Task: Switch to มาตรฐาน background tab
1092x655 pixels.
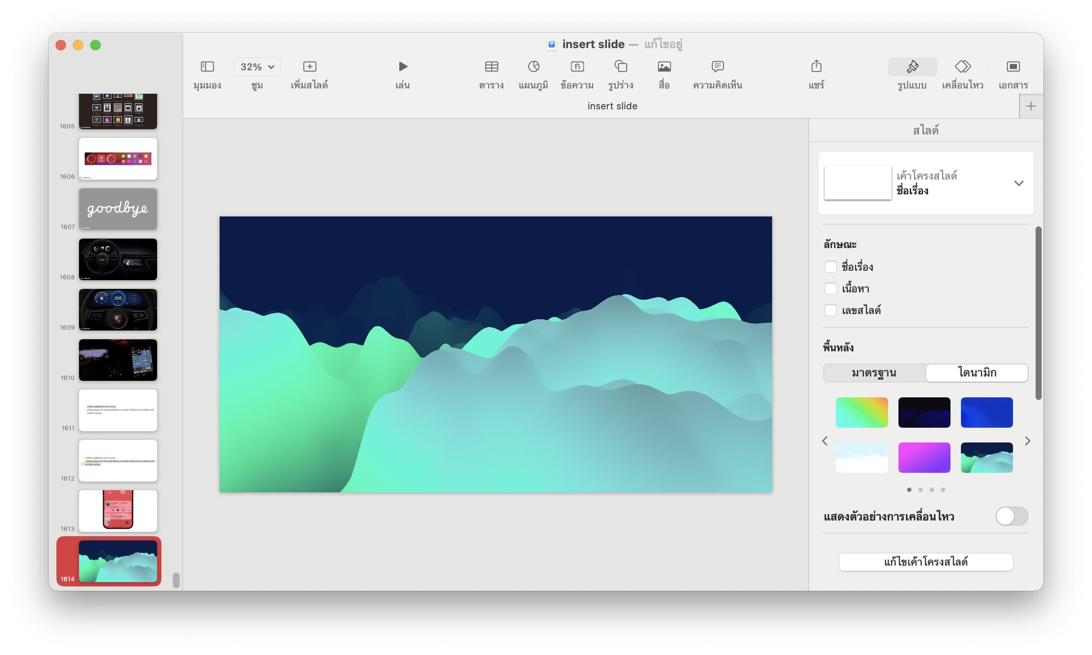Action: tap(873, 373)
